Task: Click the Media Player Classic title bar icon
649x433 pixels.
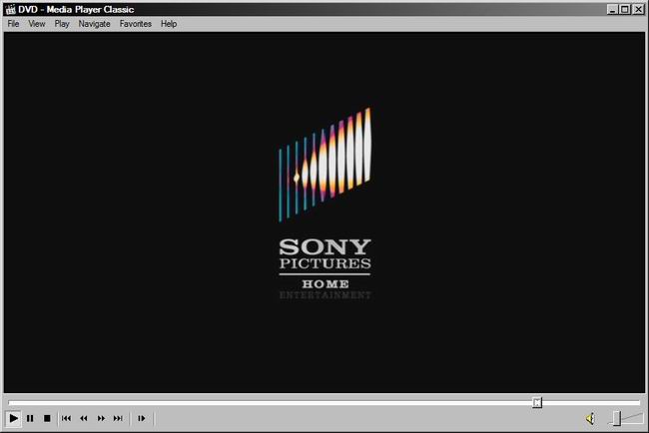Action: pos(10,10)
